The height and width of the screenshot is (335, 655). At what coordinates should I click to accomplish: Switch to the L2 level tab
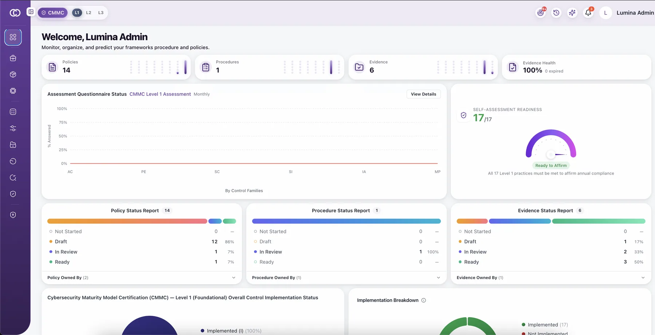89,13
